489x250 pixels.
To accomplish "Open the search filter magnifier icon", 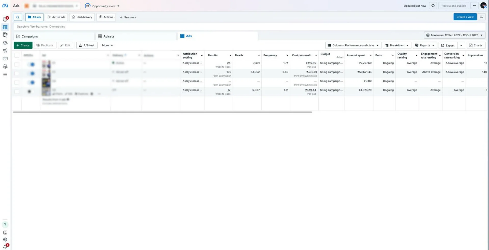I will click(x=18, y=17).
